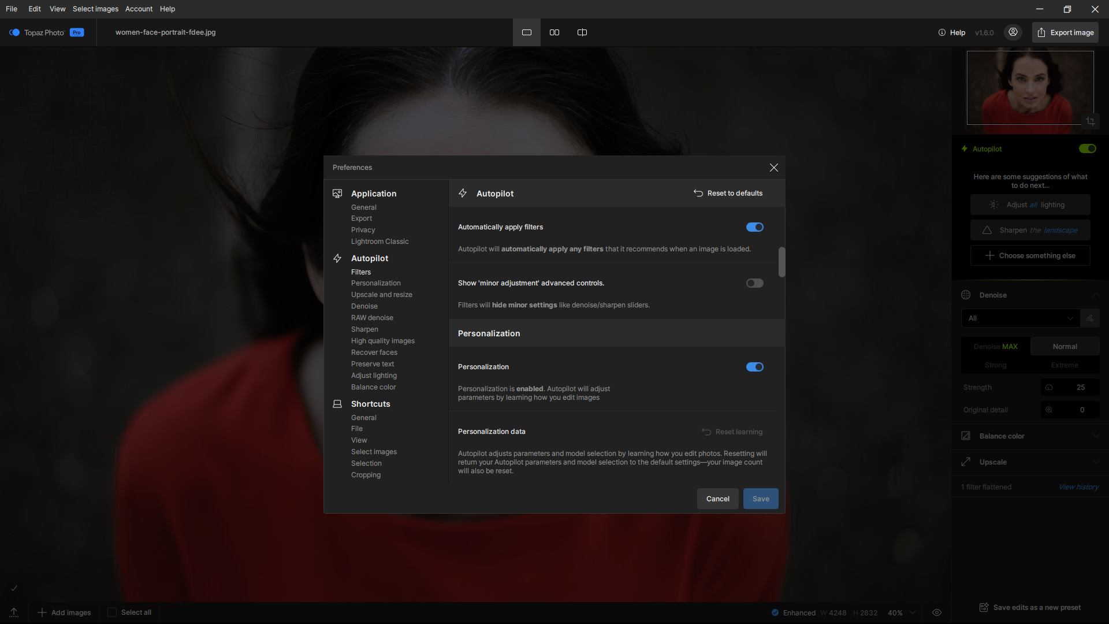Open Lightroom Classic preferences

click(x=379, y=242)
